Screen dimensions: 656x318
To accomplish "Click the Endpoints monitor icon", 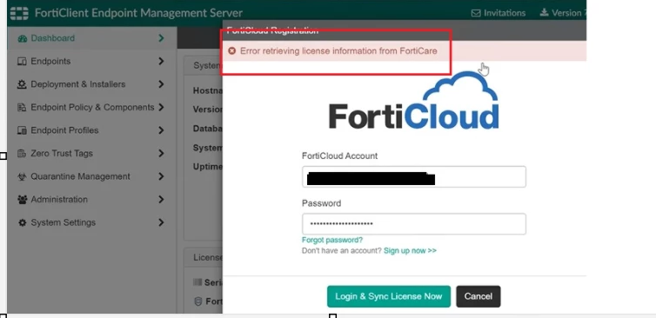I will (22, 62).
